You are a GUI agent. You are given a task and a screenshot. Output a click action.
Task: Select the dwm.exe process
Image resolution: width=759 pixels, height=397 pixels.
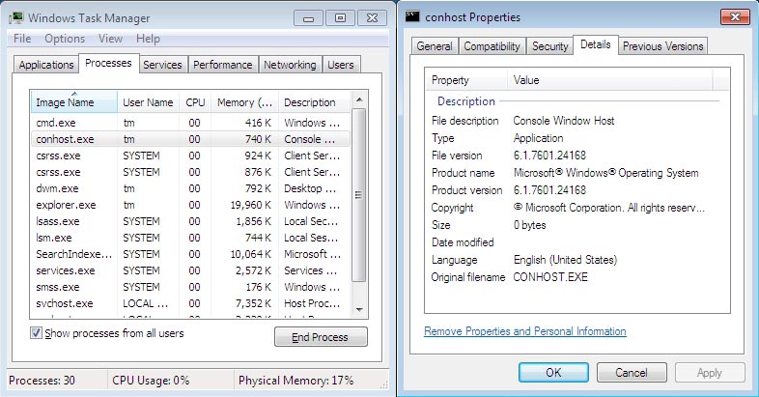tap(190, 188)
